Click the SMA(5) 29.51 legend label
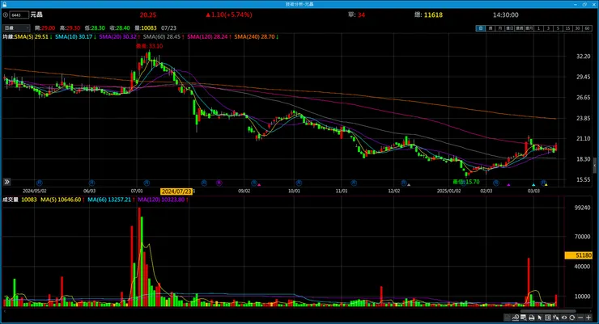The height and width of the screenshot is (324, 599). pos(32,36)
